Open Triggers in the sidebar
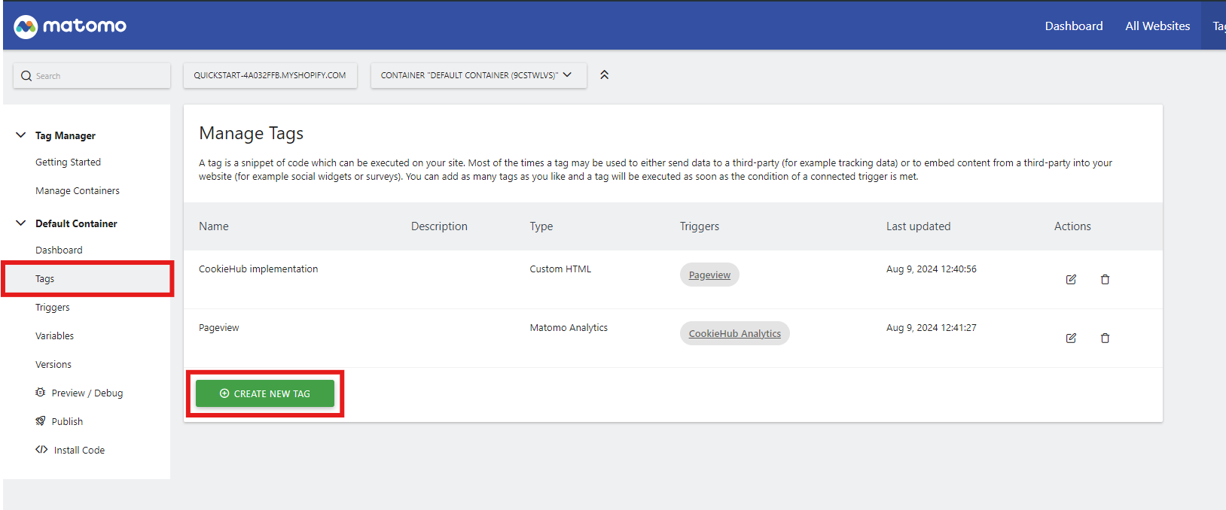The height and width of the screenshot is (510, 1226). click(52, 308)
